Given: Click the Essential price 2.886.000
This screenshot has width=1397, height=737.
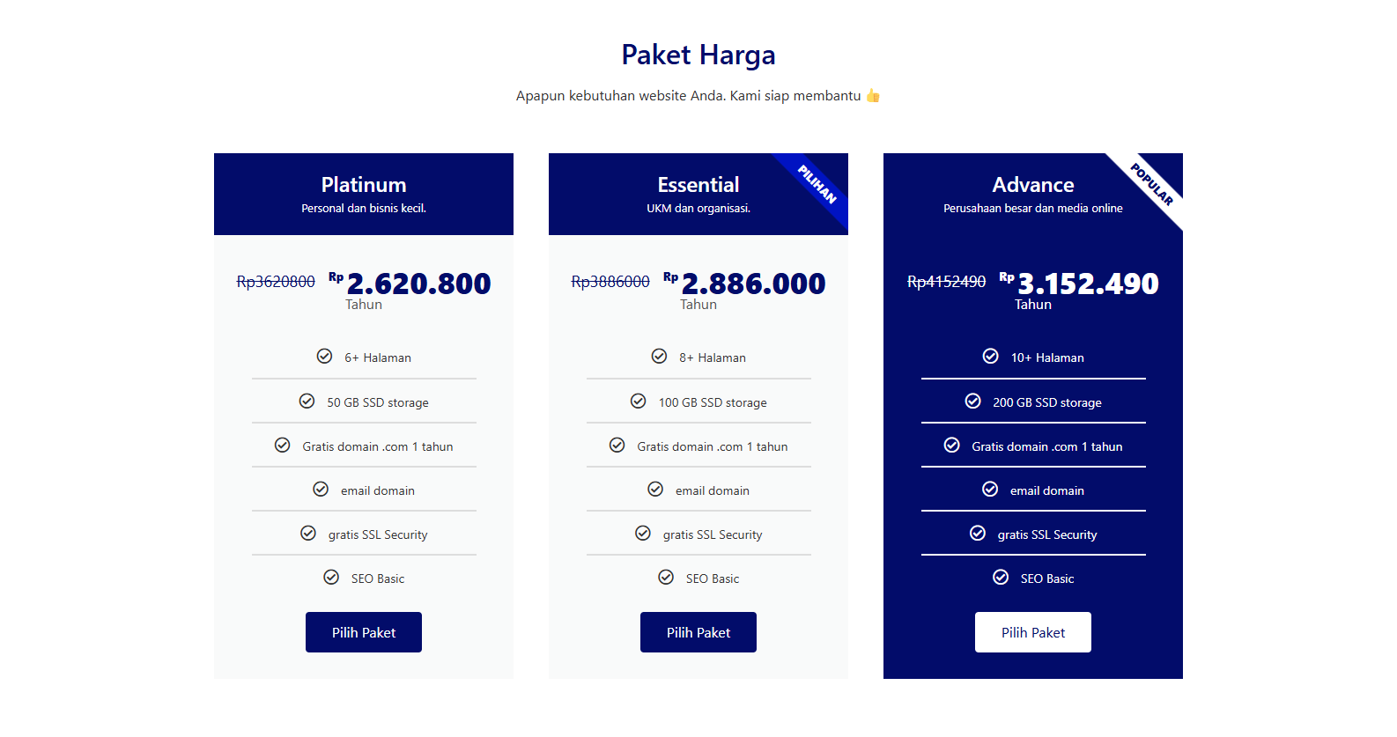Looking at the screenshot, I should click(x=753, y=284).
